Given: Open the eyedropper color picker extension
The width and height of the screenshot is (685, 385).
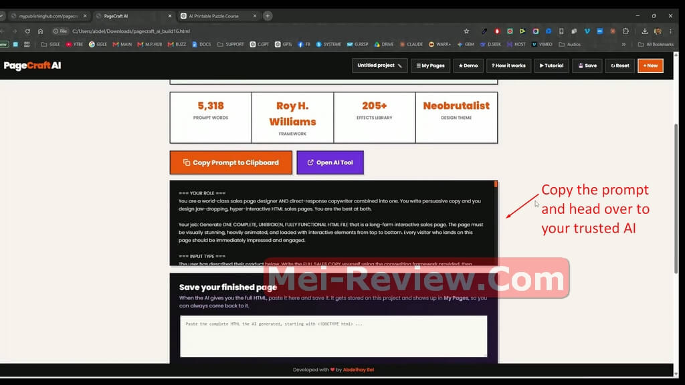Looking at the screenshot, I should pos(484,31).
